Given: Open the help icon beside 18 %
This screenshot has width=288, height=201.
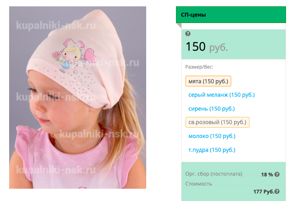Looking at the screenshot, I should point(277,174).
